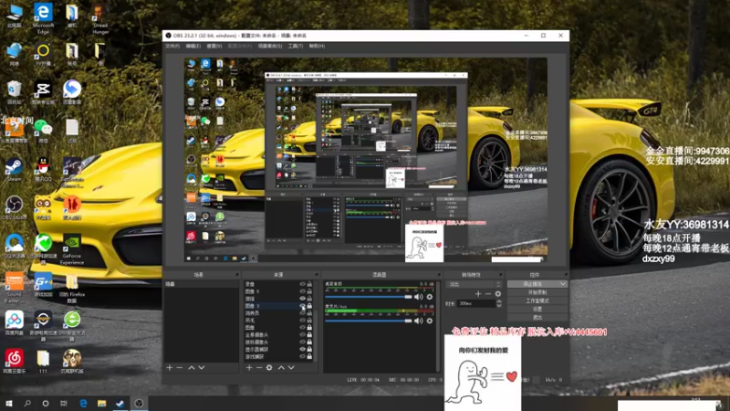The width and height of the screenshot is (730, 411).
Task: Mute the desktop audio speaker icon
Action: (419, 296)
